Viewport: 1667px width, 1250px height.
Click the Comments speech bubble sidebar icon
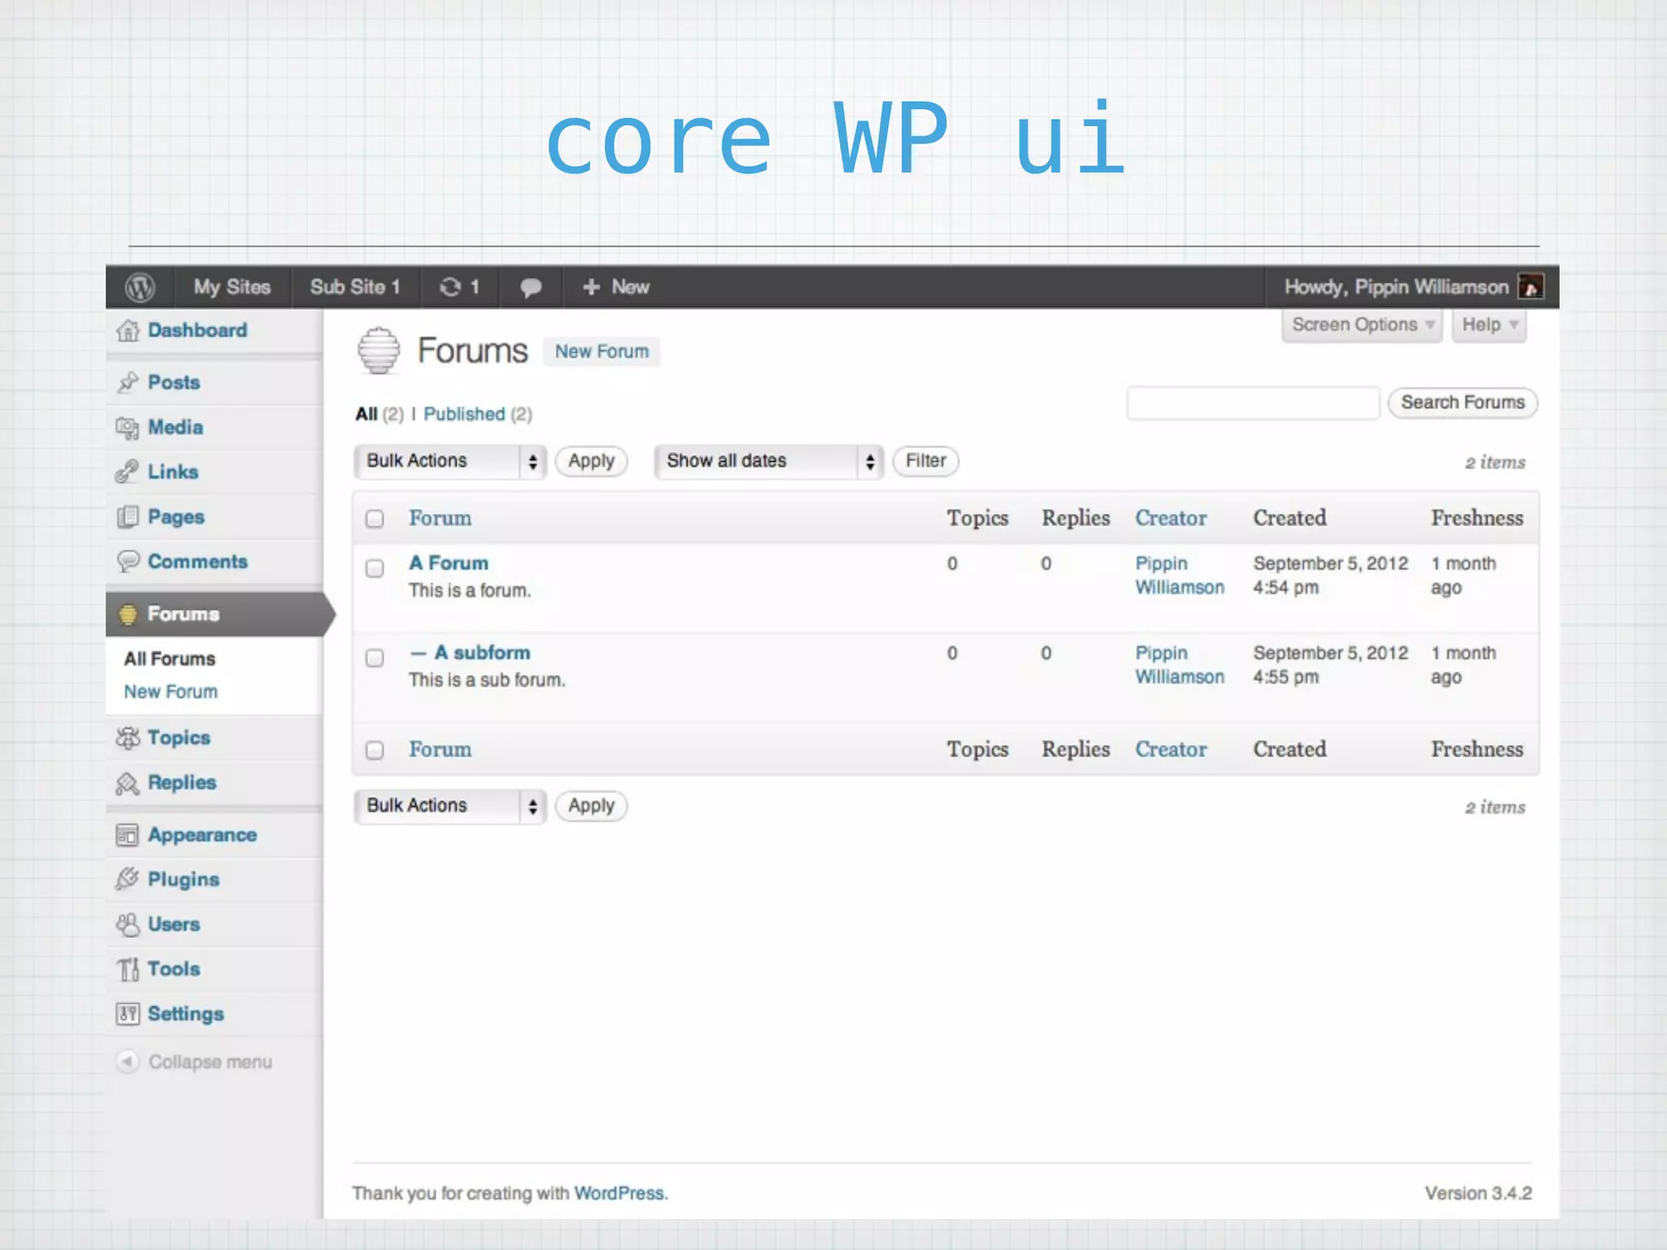[128, 562]
